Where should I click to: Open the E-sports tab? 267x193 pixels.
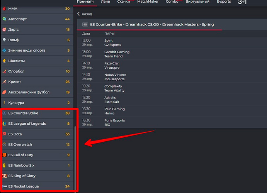pos(224,2)
